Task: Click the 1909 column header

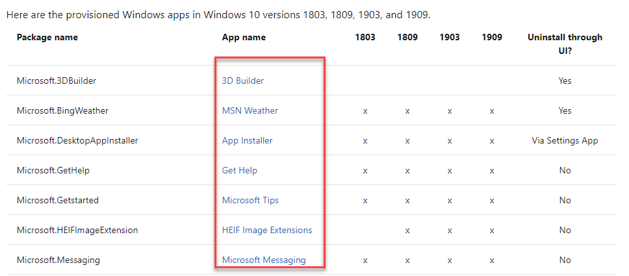Action: [x=492, y=37]
